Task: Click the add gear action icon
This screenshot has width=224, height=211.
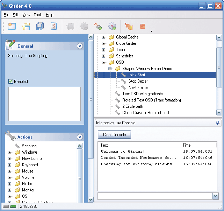Action: (x=112, y=27)
